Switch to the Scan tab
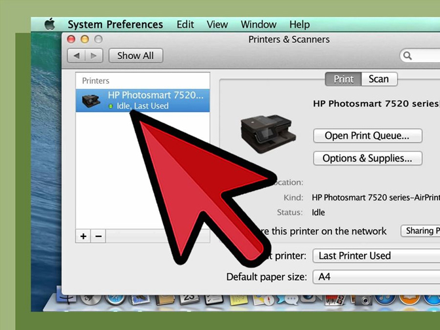Screen dimensions: 440x330 click(x=379, y=79)
